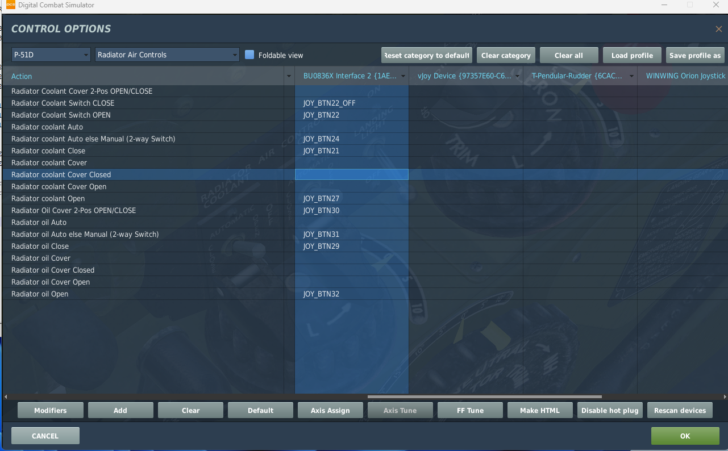Click the horizontal scrollbar thumb below the table
Viewport: 728px width, 451px height.
[484, 397]
